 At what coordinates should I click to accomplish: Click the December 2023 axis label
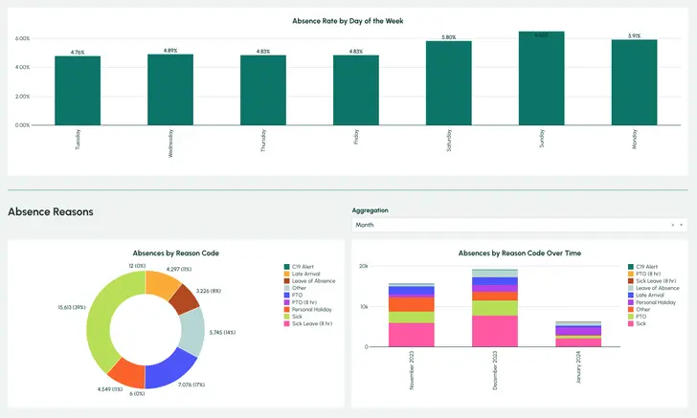pos(495,370)
